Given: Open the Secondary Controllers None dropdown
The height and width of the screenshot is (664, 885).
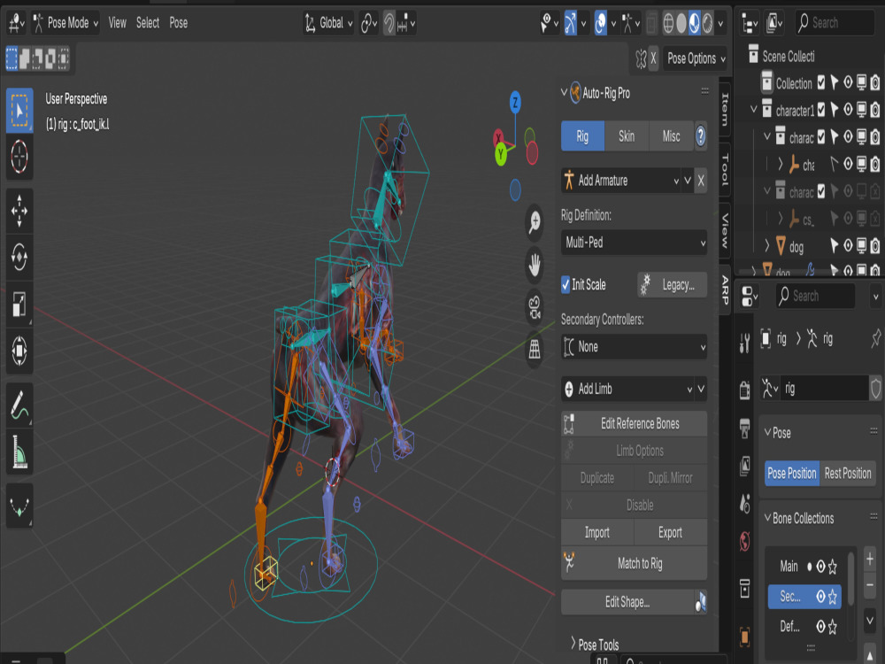Looking at the screenshot, I should pos(634,347).
